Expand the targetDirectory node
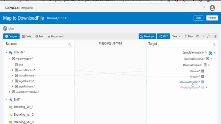Screen dimensions: 221x124 (x=12, y=81)
